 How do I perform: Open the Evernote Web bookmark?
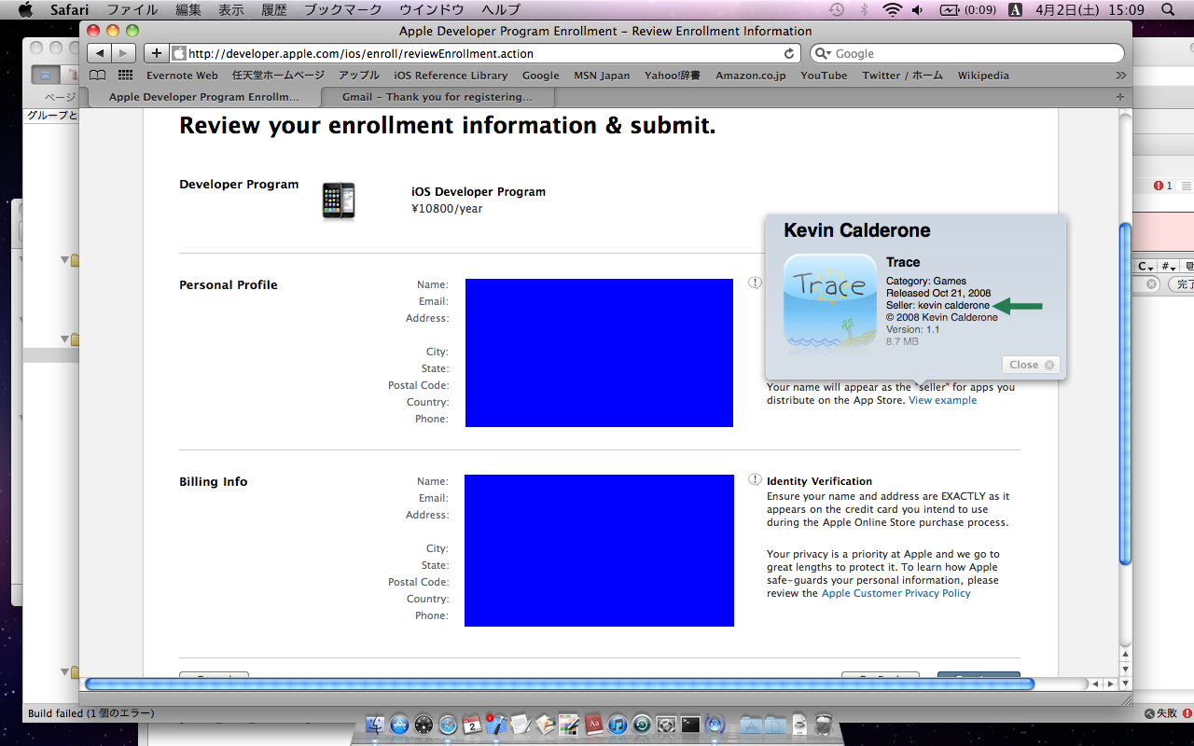pyautogui.click(x=182, y=76)
